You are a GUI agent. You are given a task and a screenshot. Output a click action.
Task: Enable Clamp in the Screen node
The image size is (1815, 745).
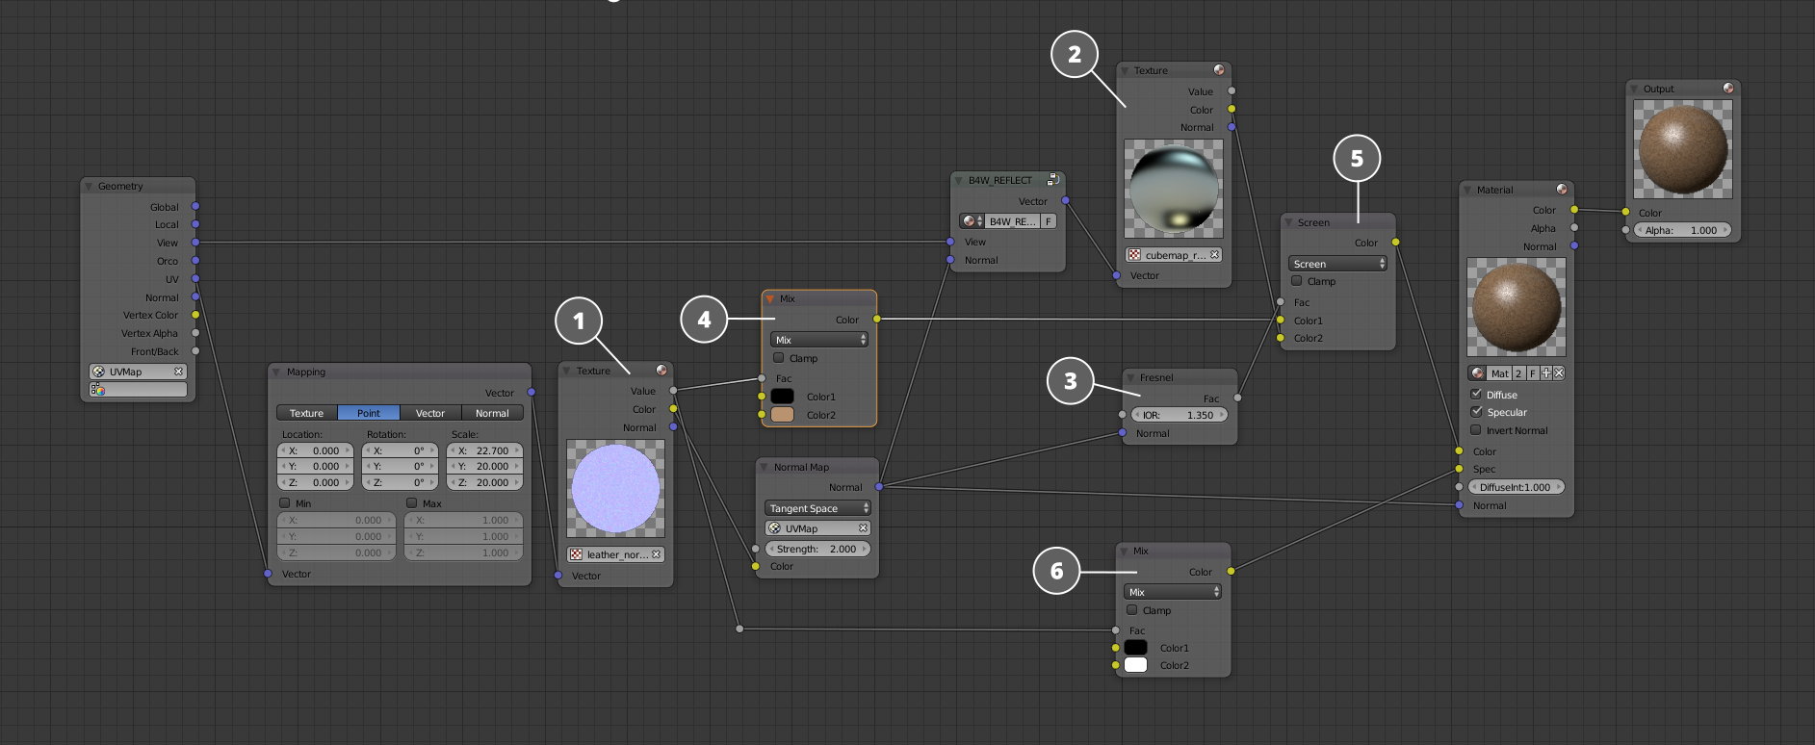[x=1297, y=281]
